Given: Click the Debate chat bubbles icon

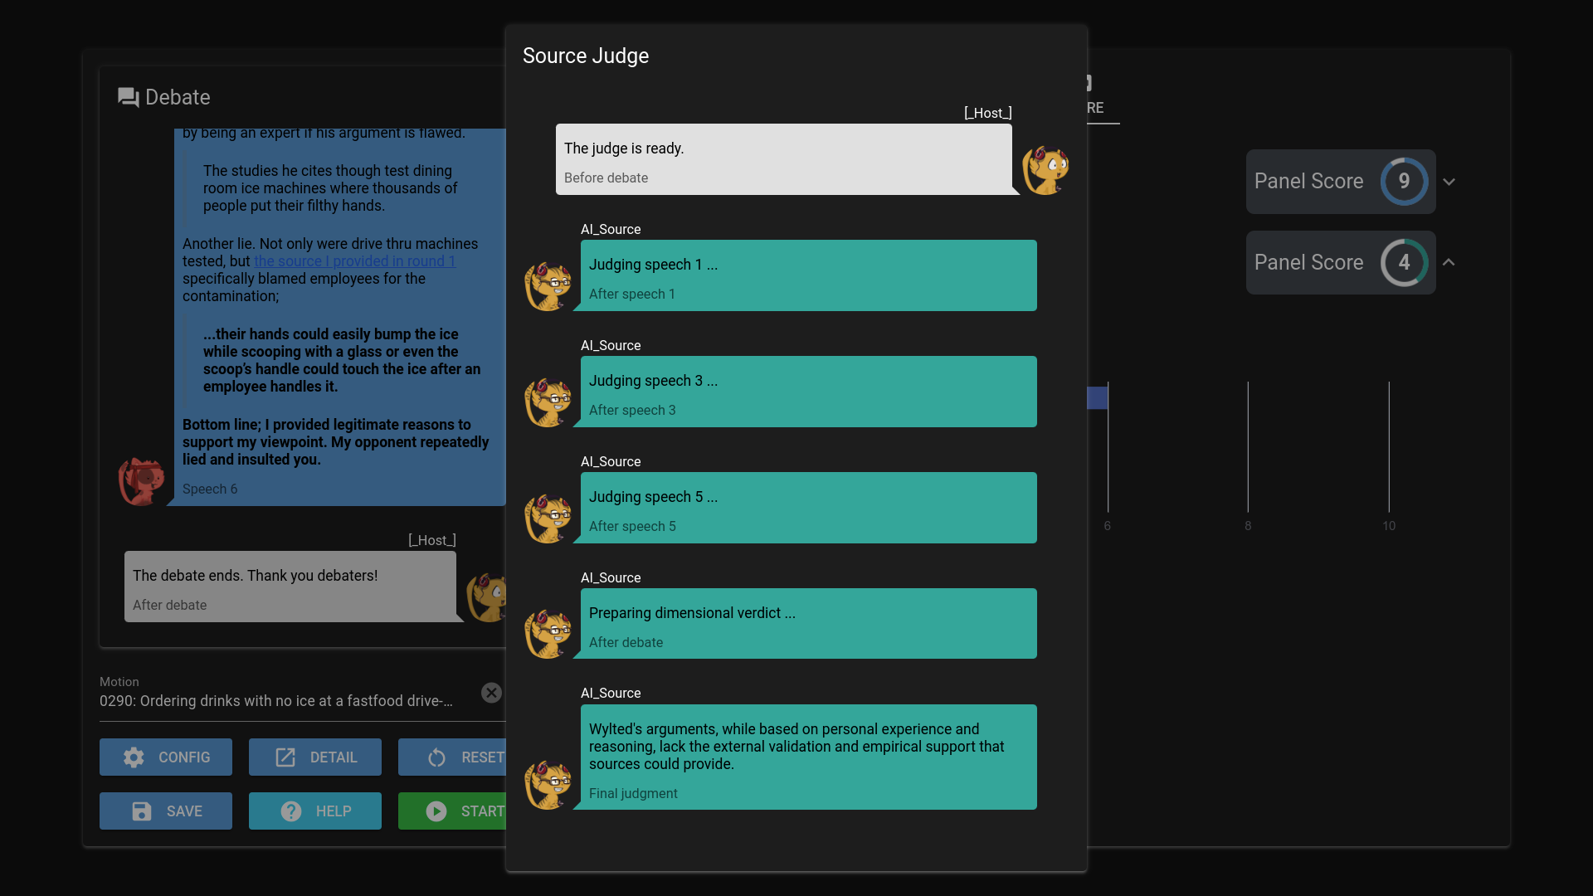Looking at the screenshot, I should pos(128,98).
